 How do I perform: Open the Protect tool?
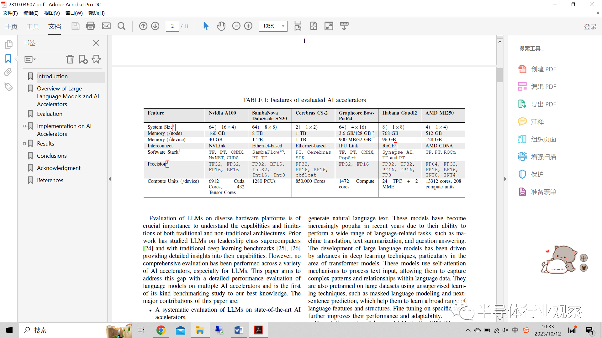[x=531, y=174]
